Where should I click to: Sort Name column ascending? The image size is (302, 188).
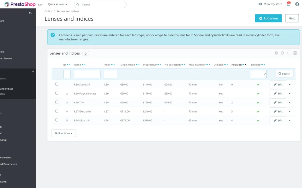[x=85, y=65]
